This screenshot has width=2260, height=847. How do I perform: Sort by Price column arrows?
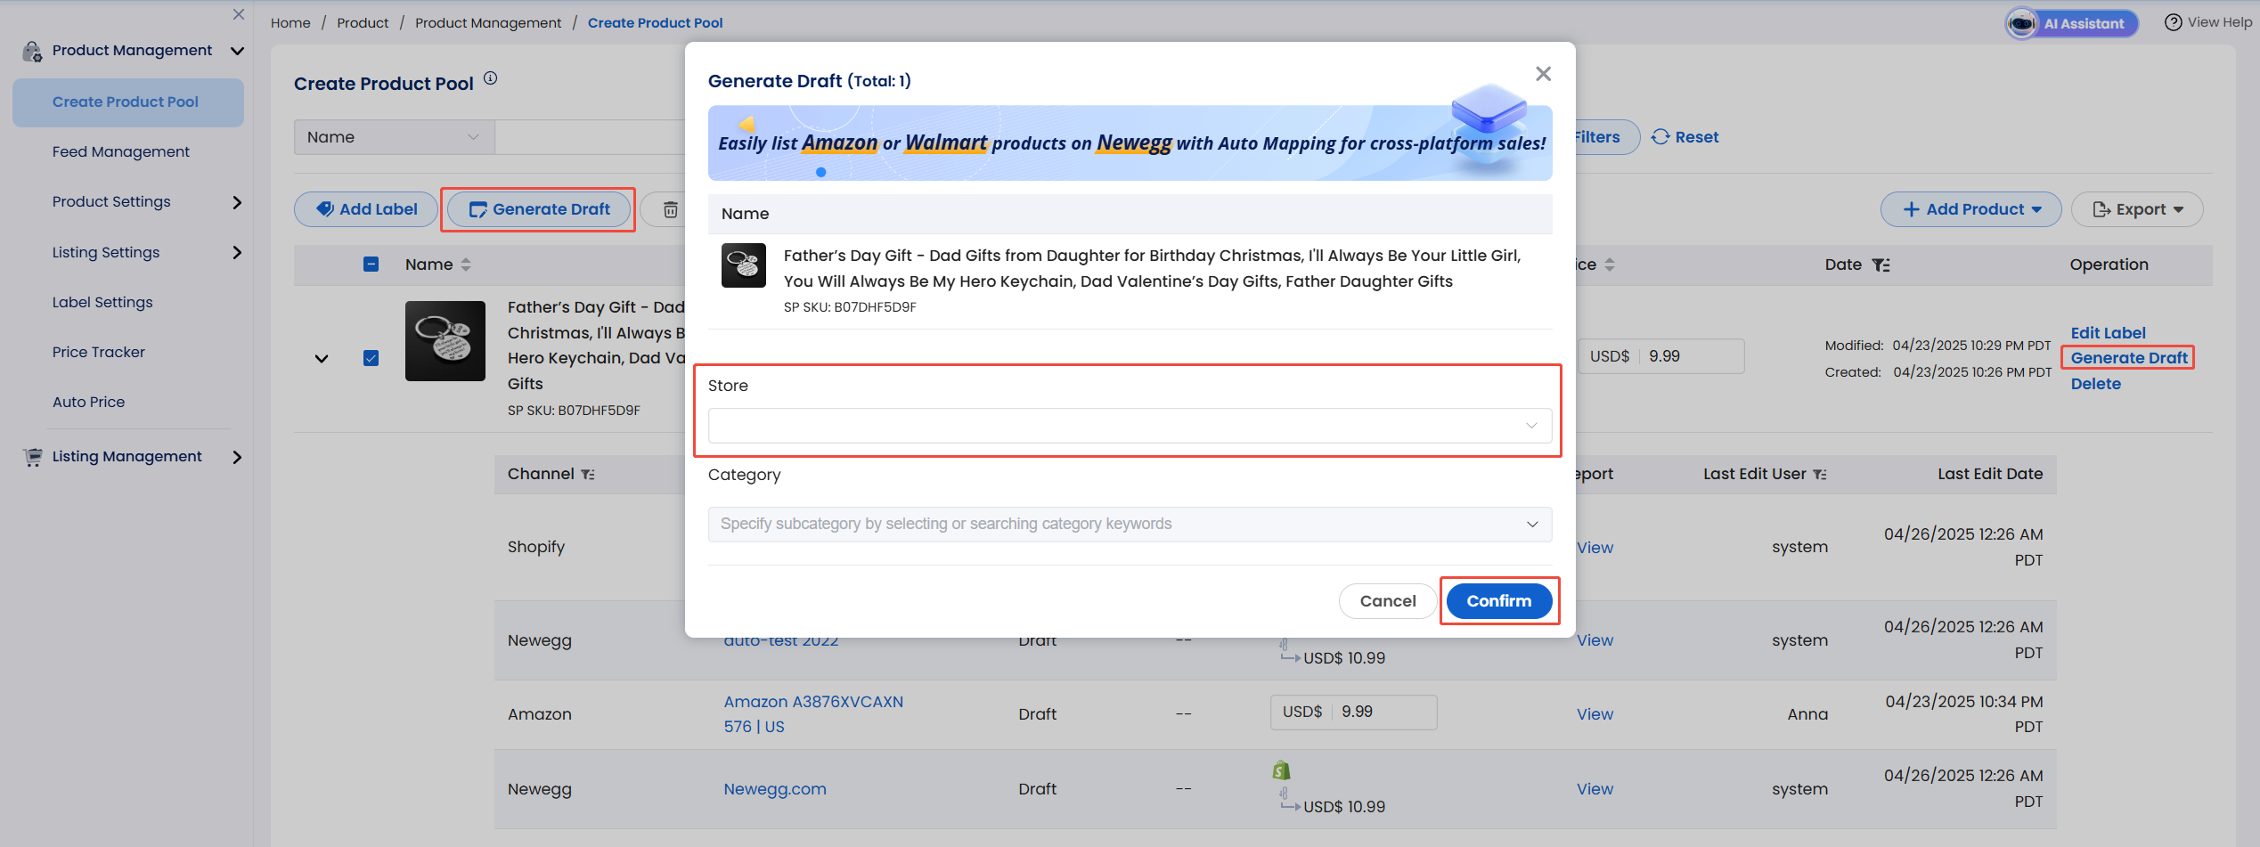click(1610, 265)
